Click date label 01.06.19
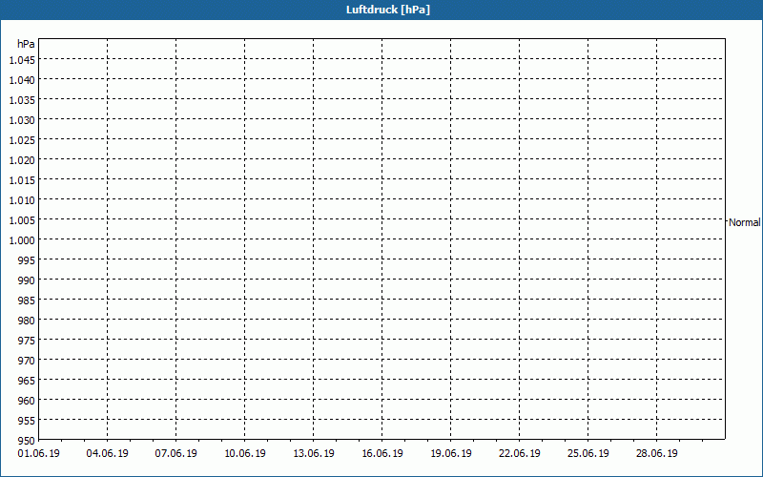 (39, 453)
